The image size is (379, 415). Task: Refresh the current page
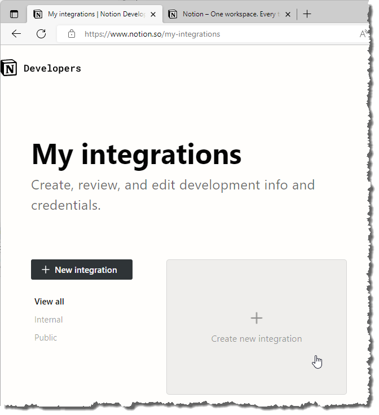click(41, 34)
